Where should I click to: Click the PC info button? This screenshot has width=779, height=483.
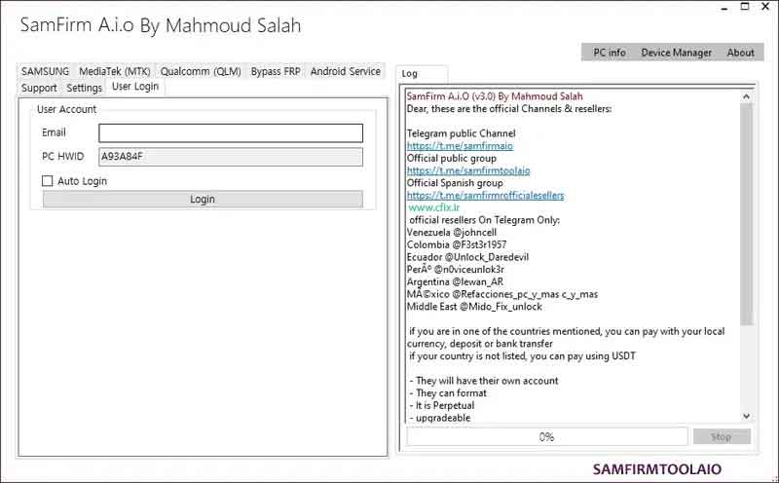coord(610,53)
